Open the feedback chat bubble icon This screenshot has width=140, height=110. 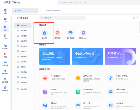[134, 18]
